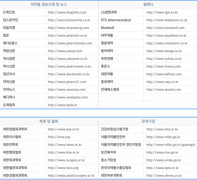Viewport: 197px width, 180px height.
Task: Click the 메디&팜스 label
Action: [10, 43]
